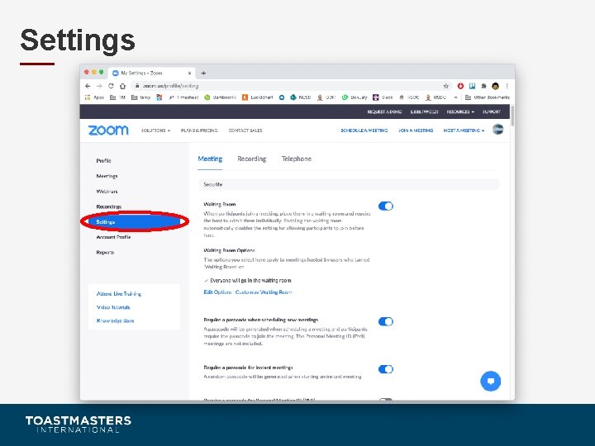Click the browser Back arrow

coord(88,86)
